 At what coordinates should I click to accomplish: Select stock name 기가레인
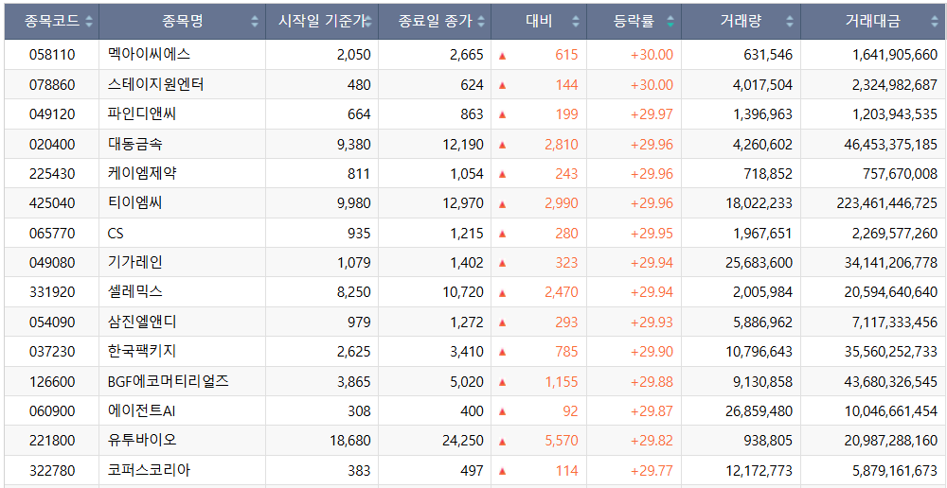coord(134,262)
